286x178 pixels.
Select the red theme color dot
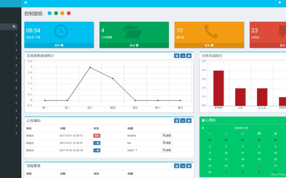click(x=69, y=13)
